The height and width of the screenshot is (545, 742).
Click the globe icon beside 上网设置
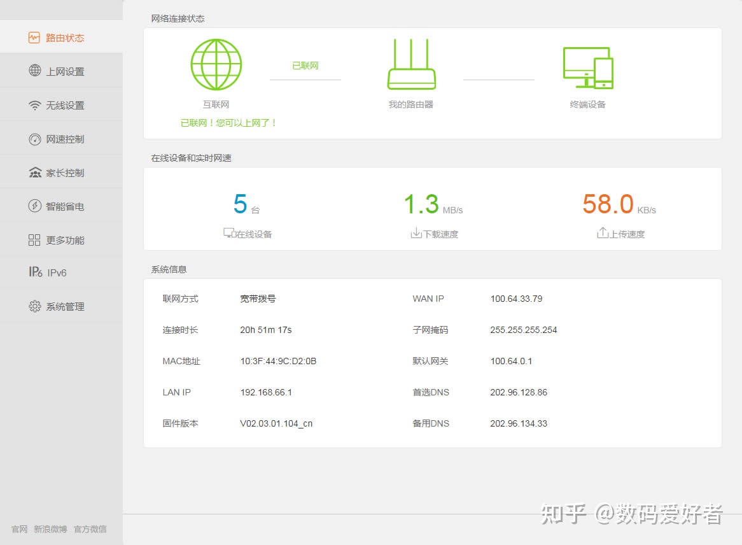[35, 71]
